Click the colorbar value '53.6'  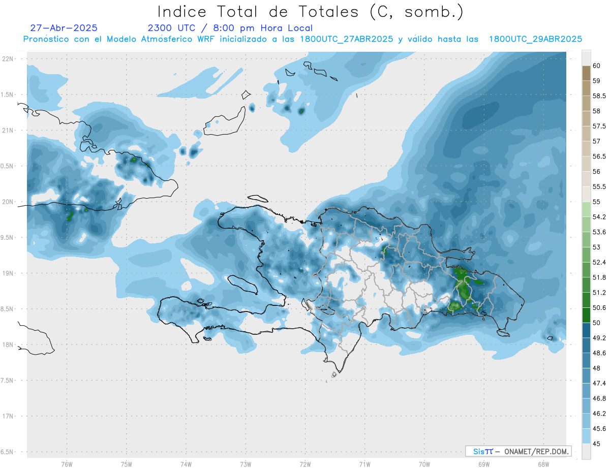(599, 232)
